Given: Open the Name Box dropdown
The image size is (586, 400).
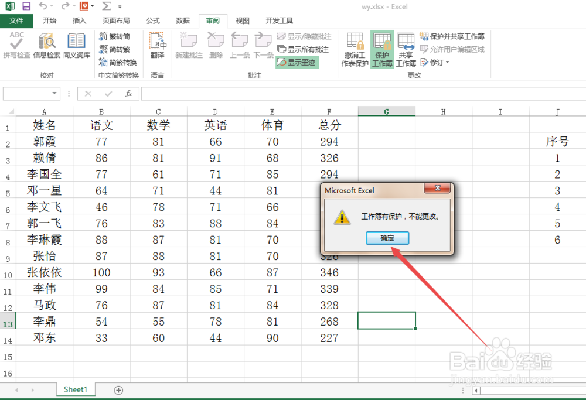Looking at the screenshot, I should click(x=55, y=94).
